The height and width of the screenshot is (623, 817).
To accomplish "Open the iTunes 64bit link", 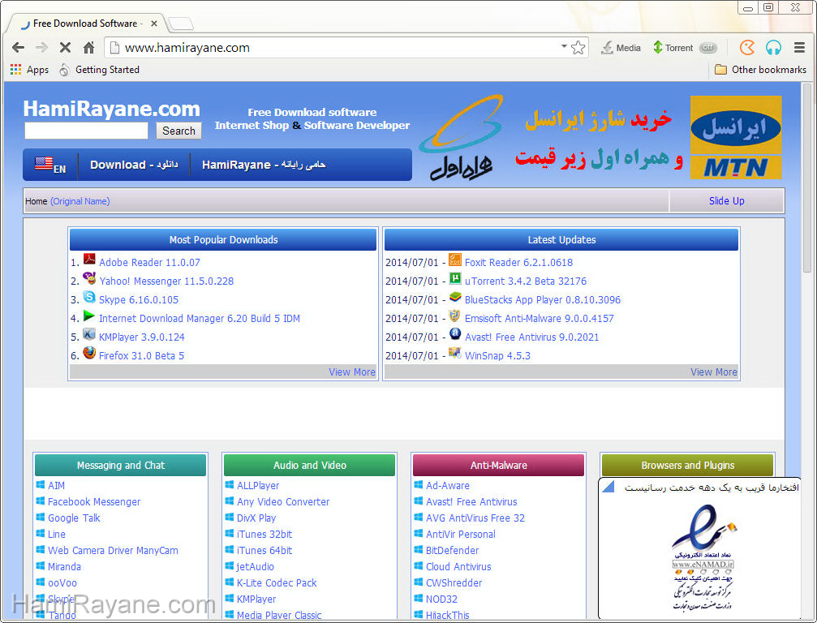I will coord(264,551).
